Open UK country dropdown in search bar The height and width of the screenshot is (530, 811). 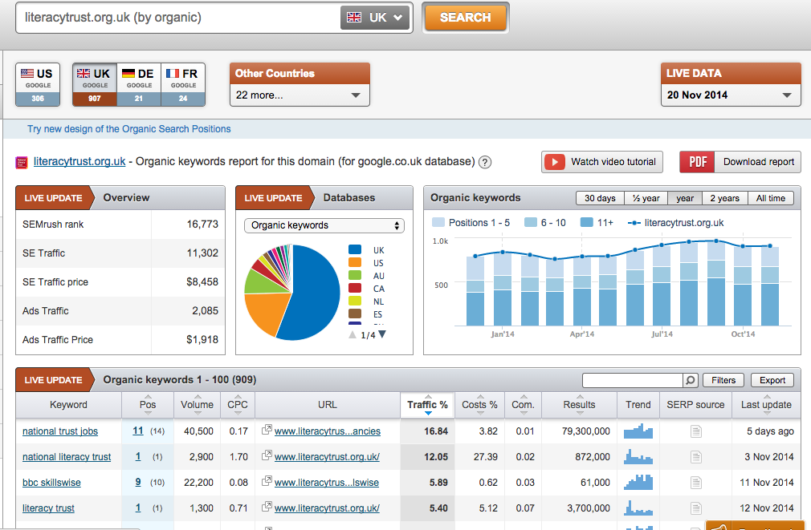[375, 18]
